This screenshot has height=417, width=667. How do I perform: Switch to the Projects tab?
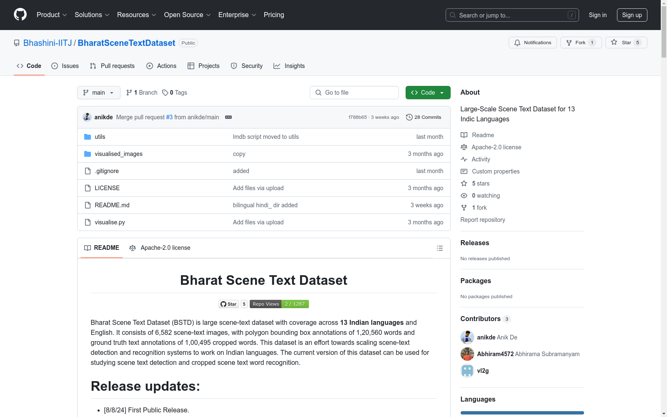point(203,66)
